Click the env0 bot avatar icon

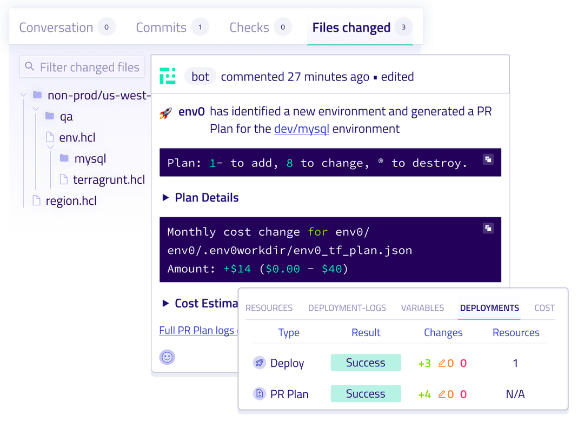click(168, 76)
